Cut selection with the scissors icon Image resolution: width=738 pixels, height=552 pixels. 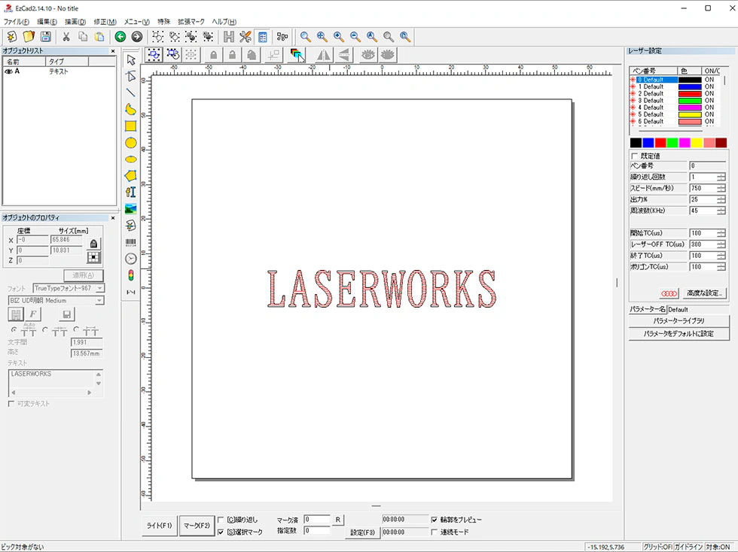pos(66,37)
